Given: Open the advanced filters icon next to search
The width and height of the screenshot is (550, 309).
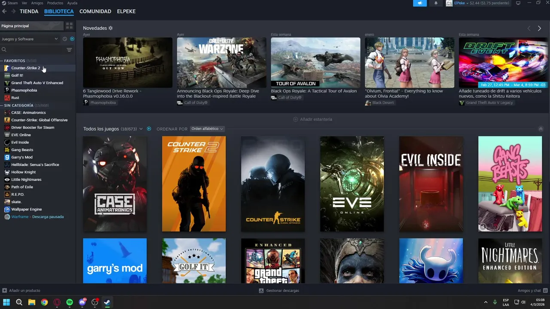Looking at the screenshot, I should [x=69, y=50].
